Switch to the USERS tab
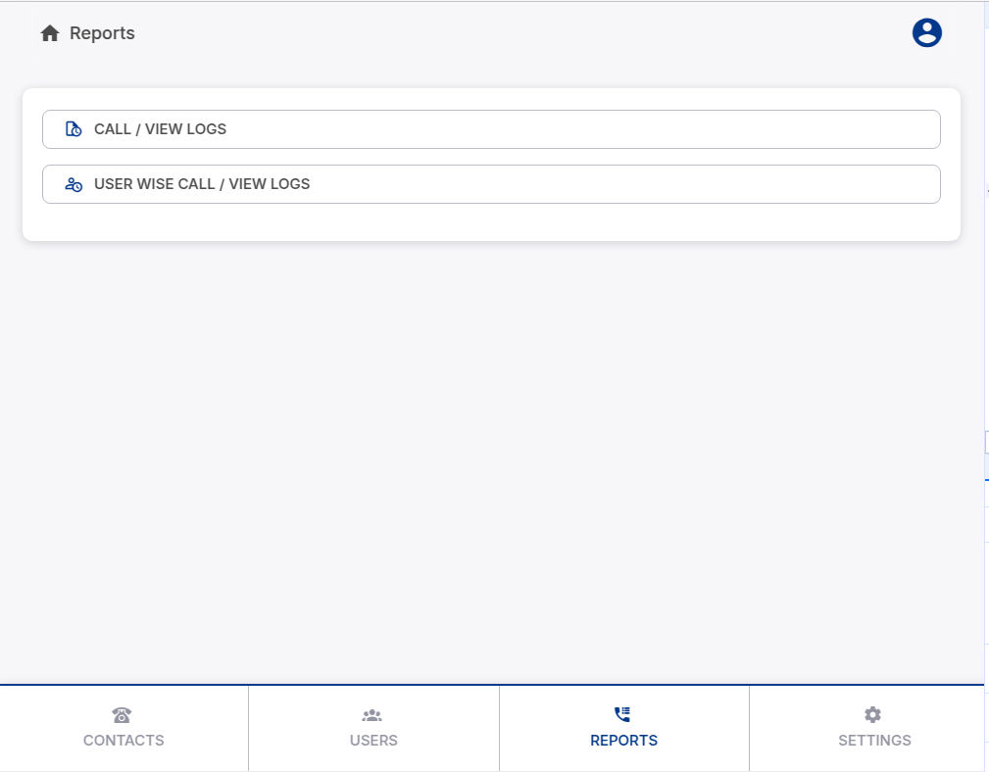This screenshot has height=772, width=989. point(373,728)
